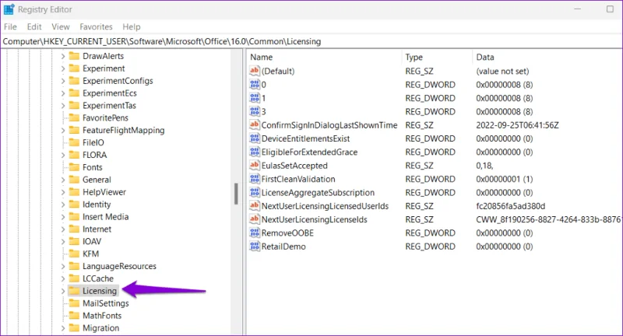The image size is (623, 336).
Task: Click the data value fc20856fa5ad380d
Action: [x=511, y=206]
